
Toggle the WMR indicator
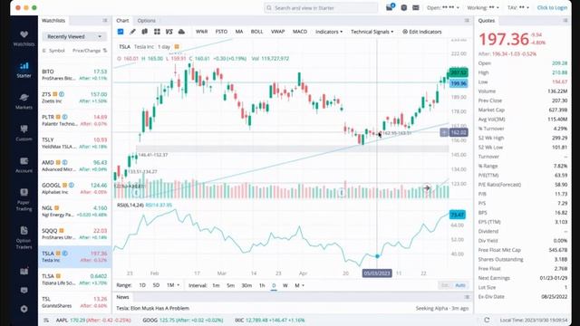point(201,32)
